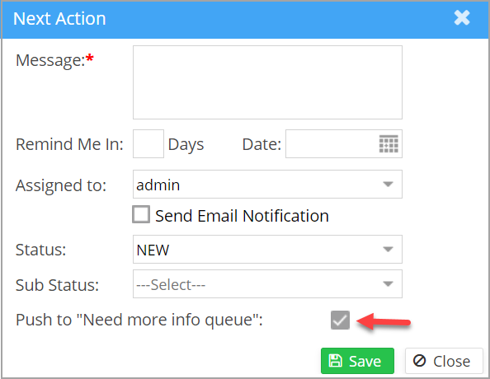Click the Push to Need more info queue label
This screenshot has height=379, width=490.
(139, 320)
